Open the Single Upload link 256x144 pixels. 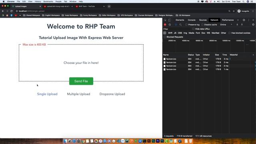[47, 94]
